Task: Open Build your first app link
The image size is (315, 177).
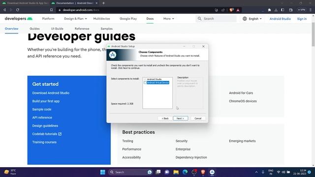Action: (46, 101)
